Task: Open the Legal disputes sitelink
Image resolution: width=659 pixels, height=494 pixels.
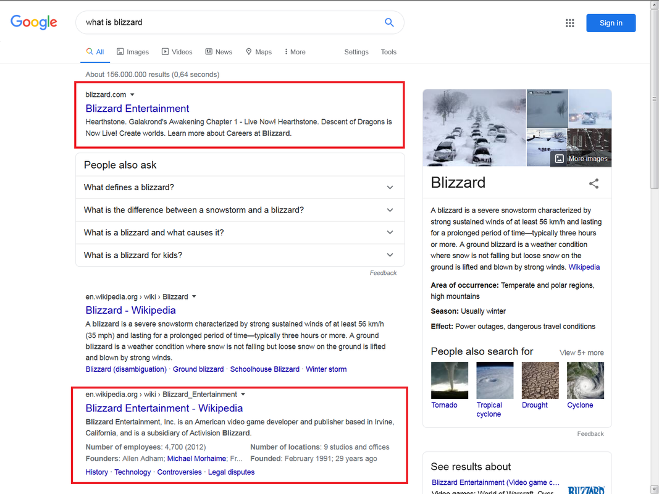Action: 231,472
